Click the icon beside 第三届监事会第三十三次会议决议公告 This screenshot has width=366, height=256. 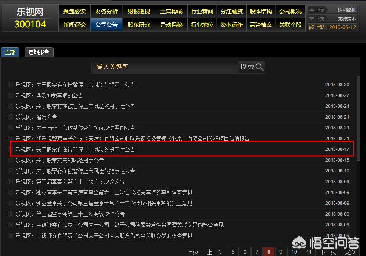[x=11, y=214]
